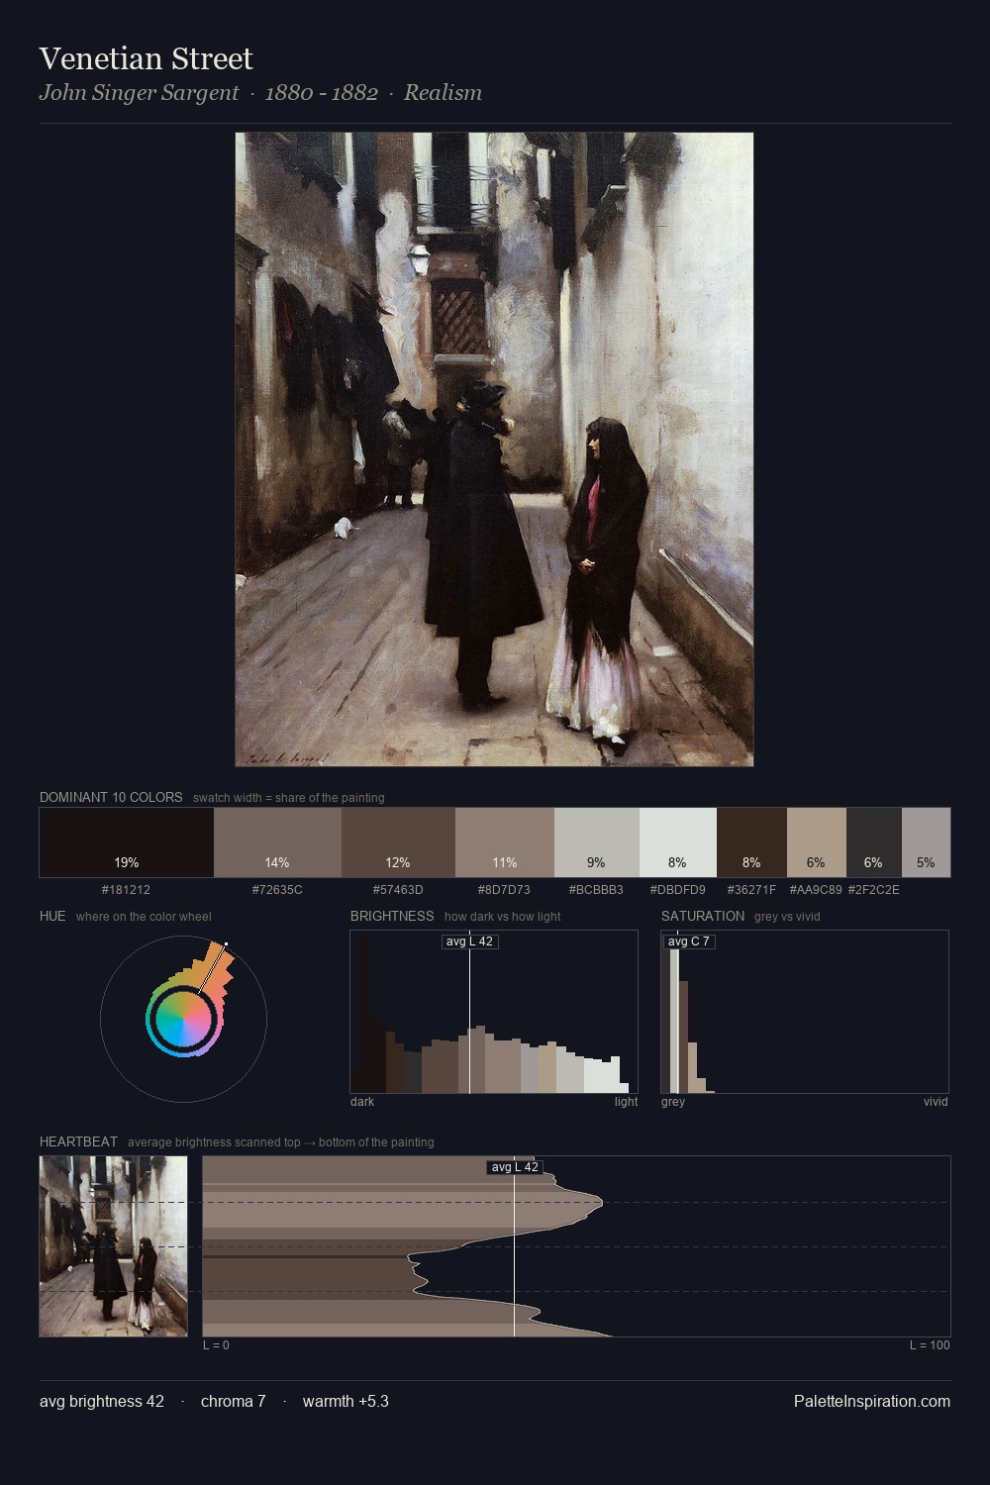Click the hex label #DBDFD9
Image resolution: width=990 pixels, height=1485 pixels.
coord(678,890)
